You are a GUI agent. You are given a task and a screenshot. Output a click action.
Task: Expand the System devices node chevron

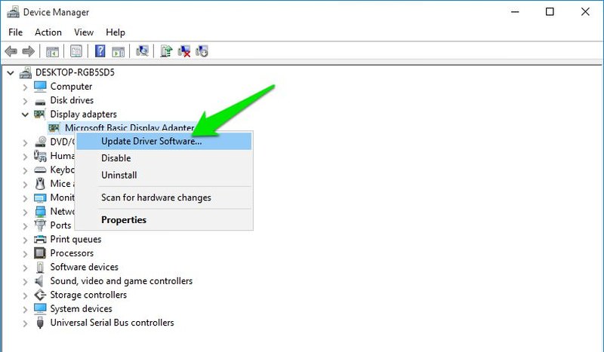pyautogui.click(x=25, y=309)
